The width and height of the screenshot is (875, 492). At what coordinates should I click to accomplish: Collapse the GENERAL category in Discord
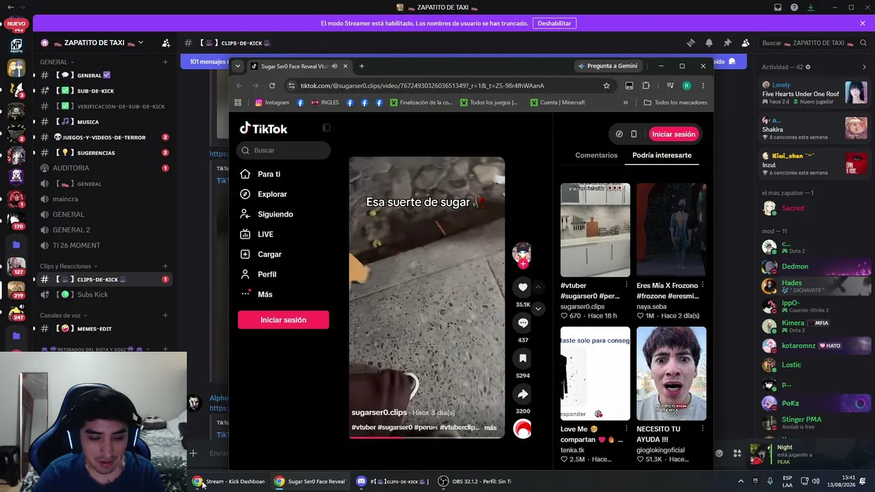click(x=57, y=62)
